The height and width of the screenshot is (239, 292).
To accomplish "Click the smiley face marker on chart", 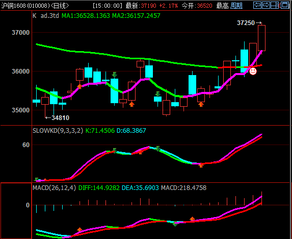I will 253,71.
